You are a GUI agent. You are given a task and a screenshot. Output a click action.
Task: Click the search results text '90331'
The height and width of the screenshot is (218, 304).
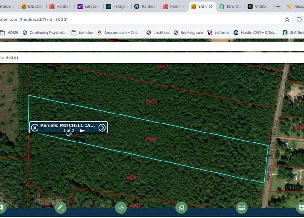[12, 58]
